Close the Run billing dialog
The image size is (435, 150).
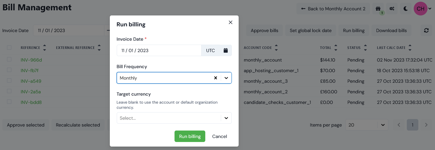[x=230, y=22]
